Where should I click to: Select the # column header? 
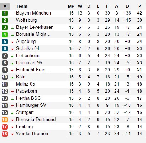[5, 6]
